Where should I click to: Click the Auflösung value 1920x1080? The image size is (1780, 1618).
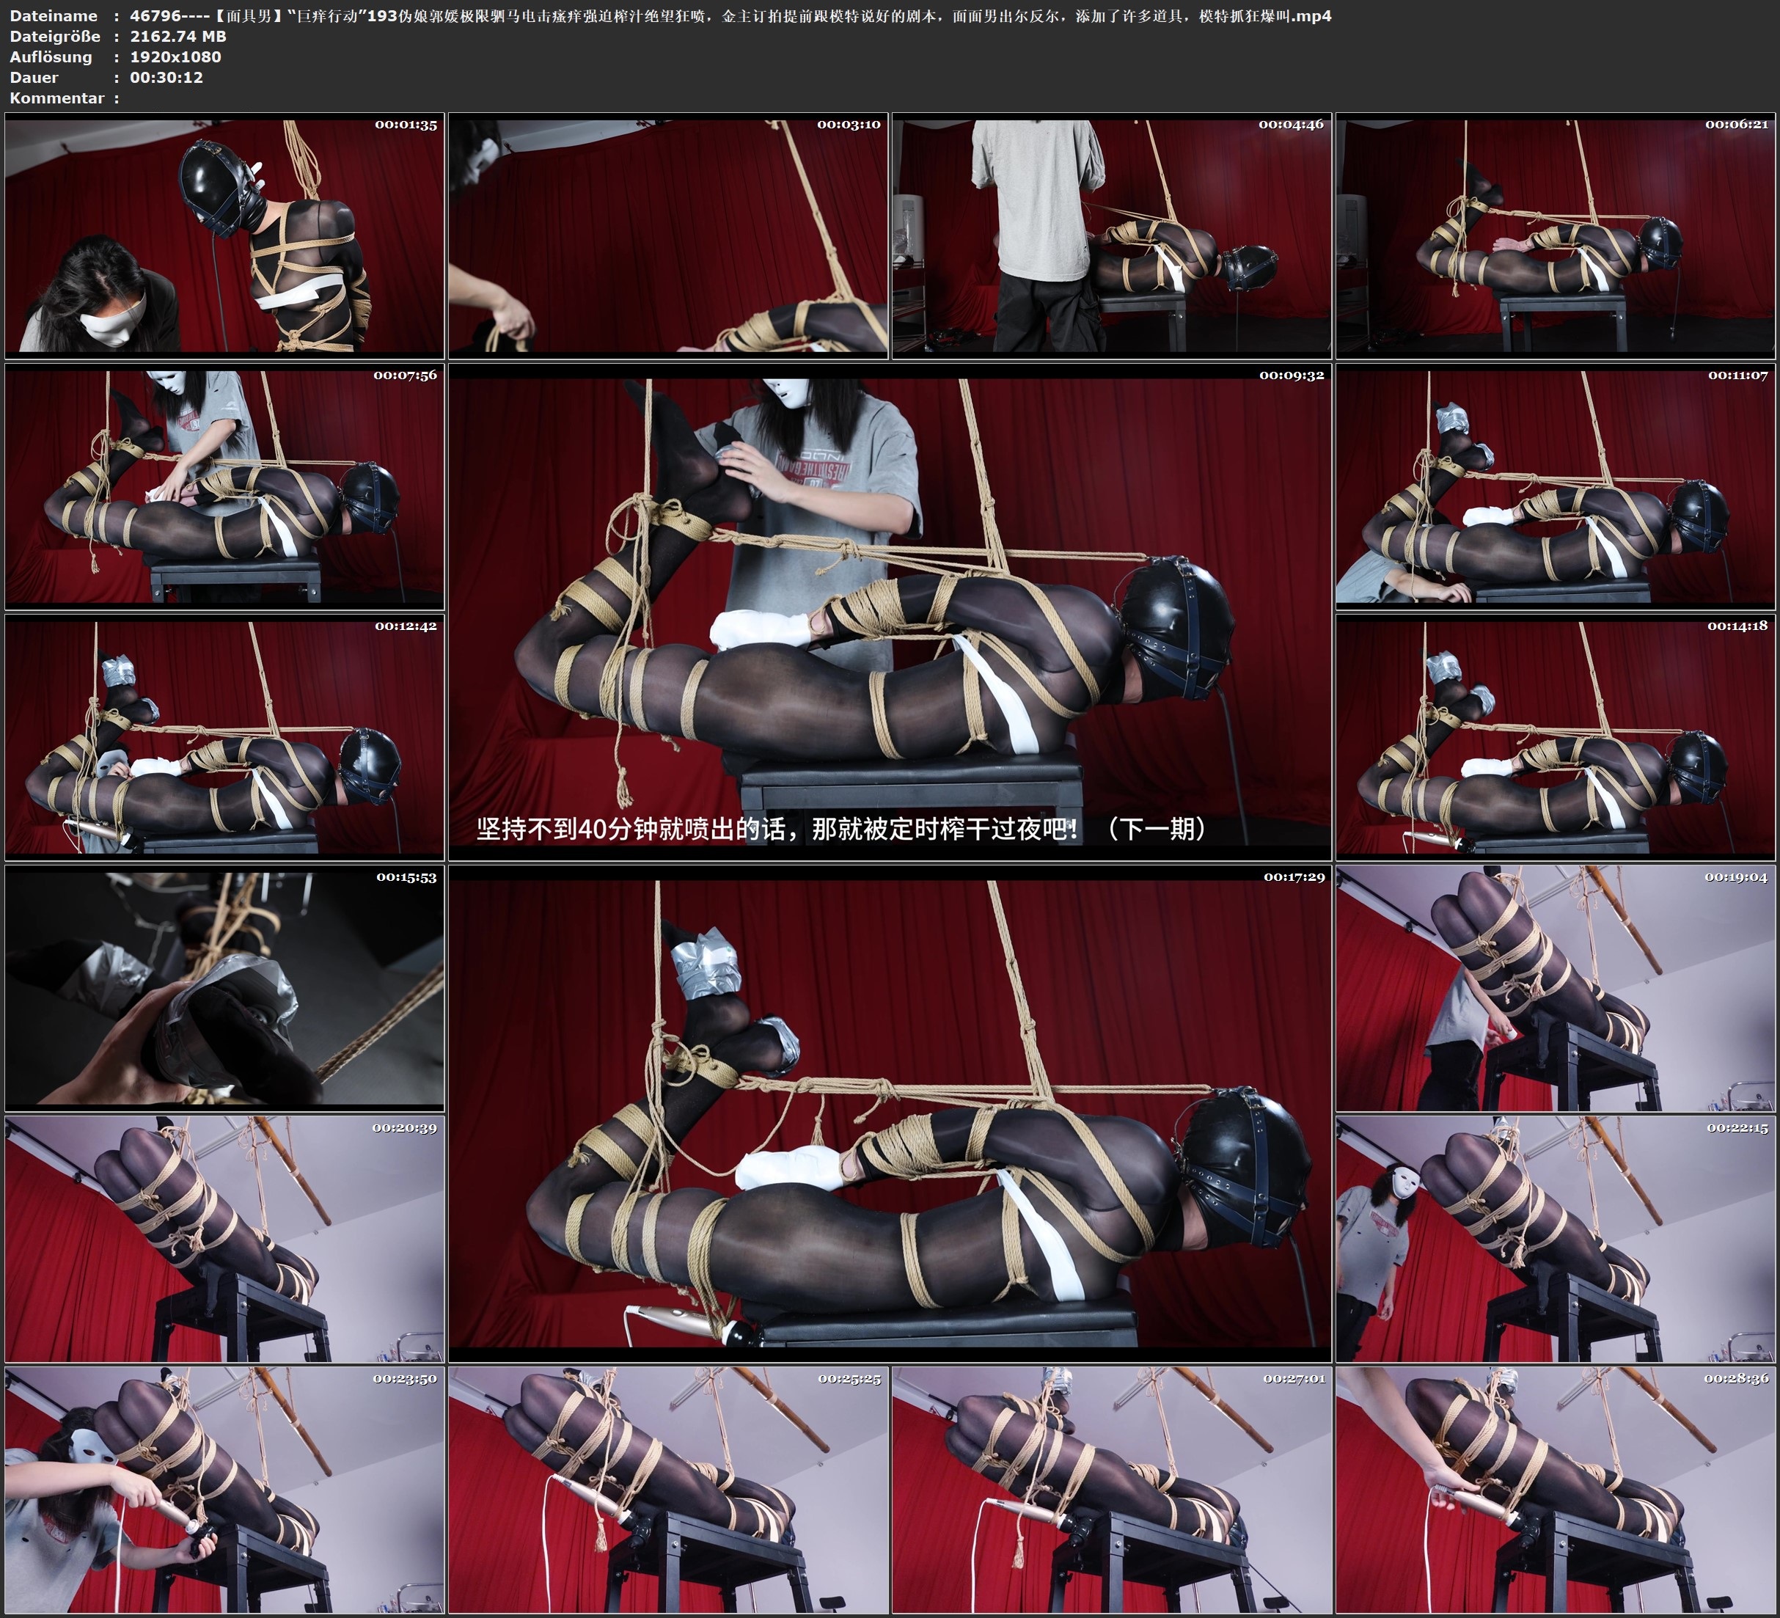tap(176, 56)
